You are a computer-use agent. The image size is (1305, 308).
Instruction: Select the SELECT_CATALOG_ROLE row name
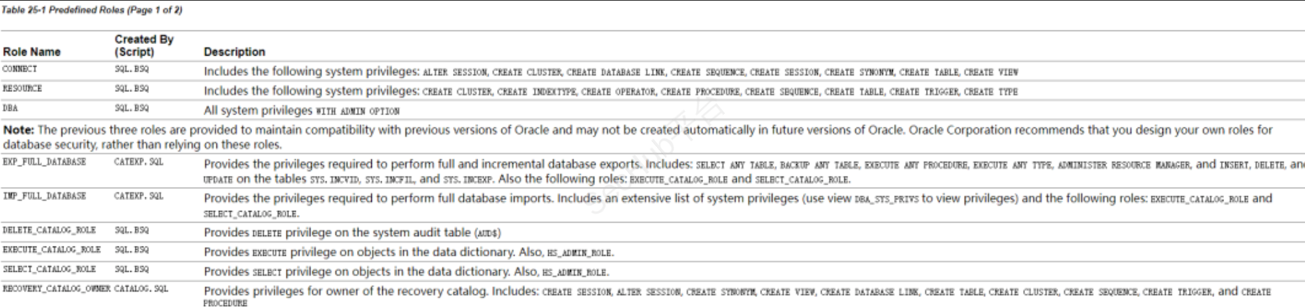(x=49, y=269)
